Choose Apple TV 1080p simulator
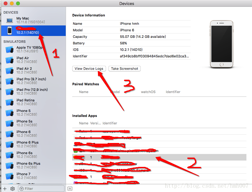Screen dimensions: 252x192 pyautogui.click(x=33, y=49)
